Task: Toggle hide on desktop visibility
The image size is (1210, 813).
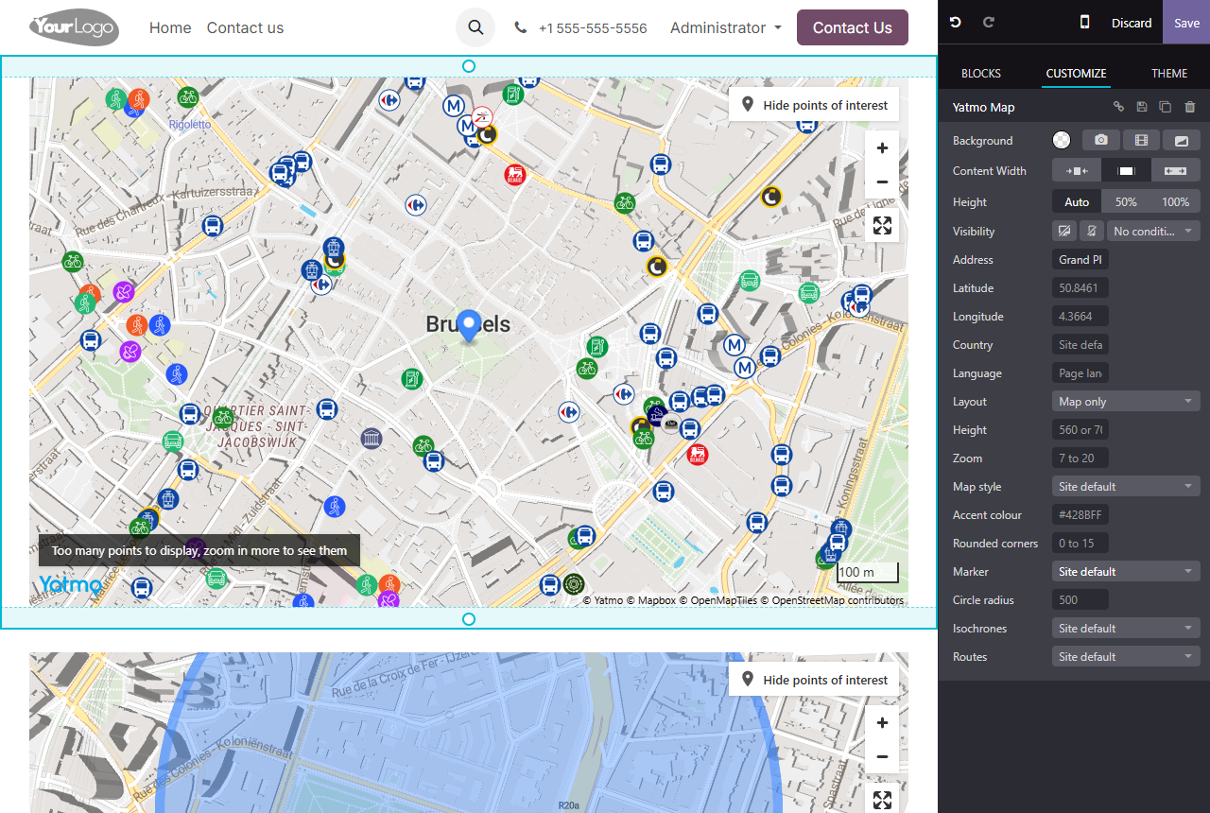Action: [1064, 231]
